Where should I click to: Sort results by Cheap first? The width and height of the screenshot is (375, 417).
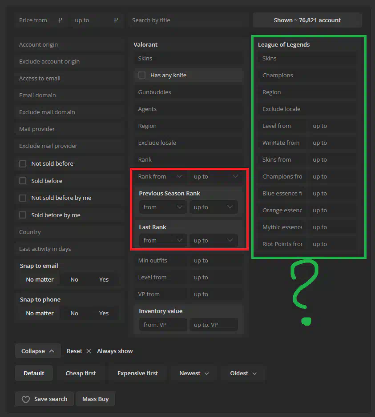coord(81,373)
